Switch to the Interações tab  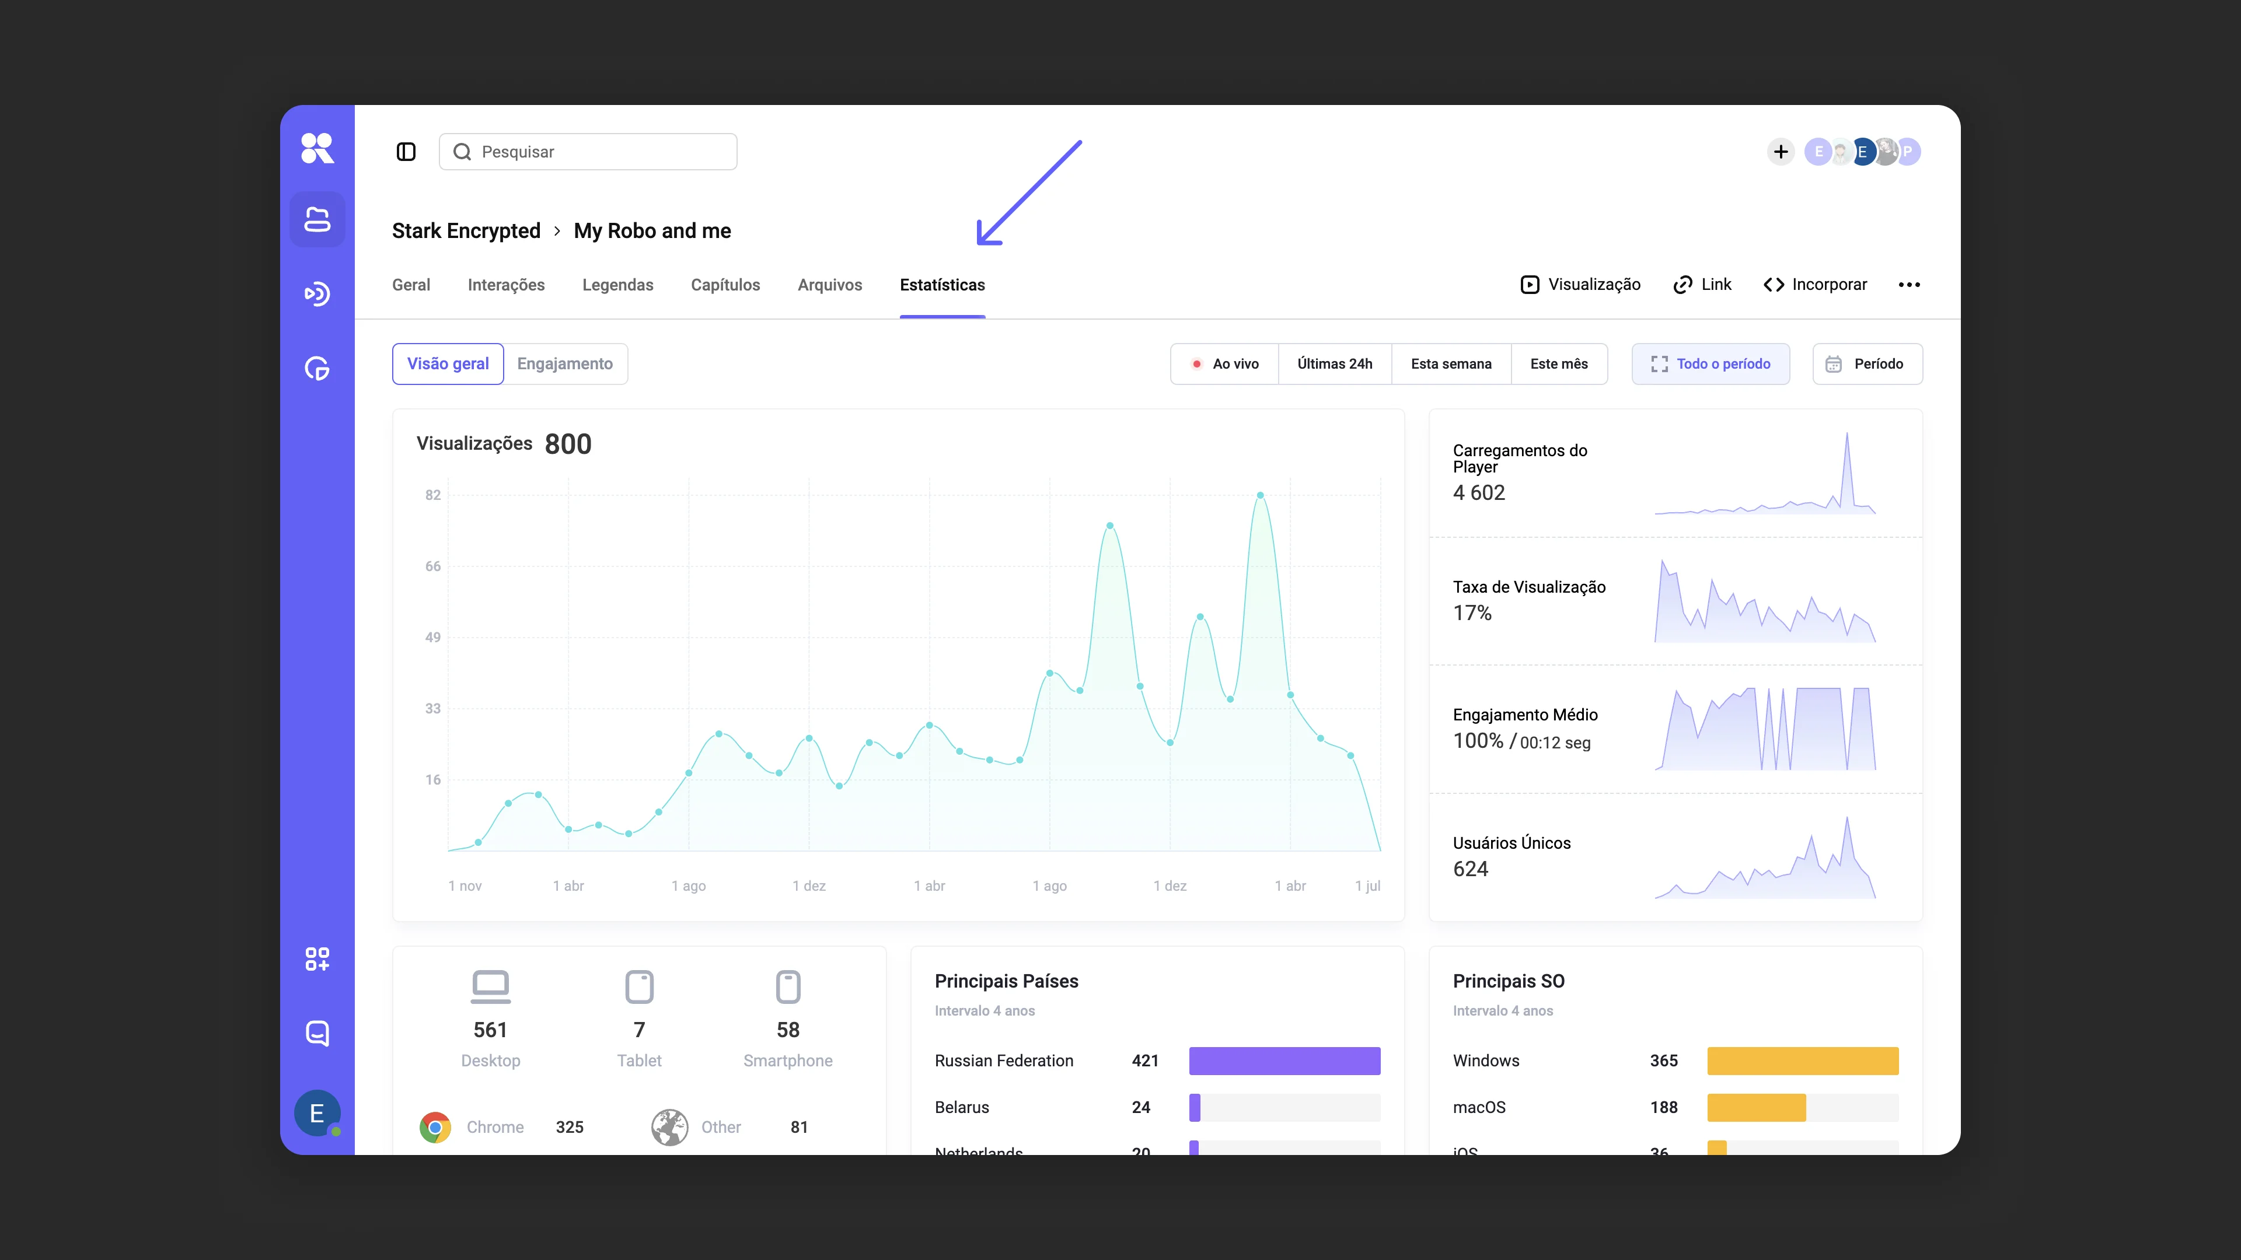507,285
